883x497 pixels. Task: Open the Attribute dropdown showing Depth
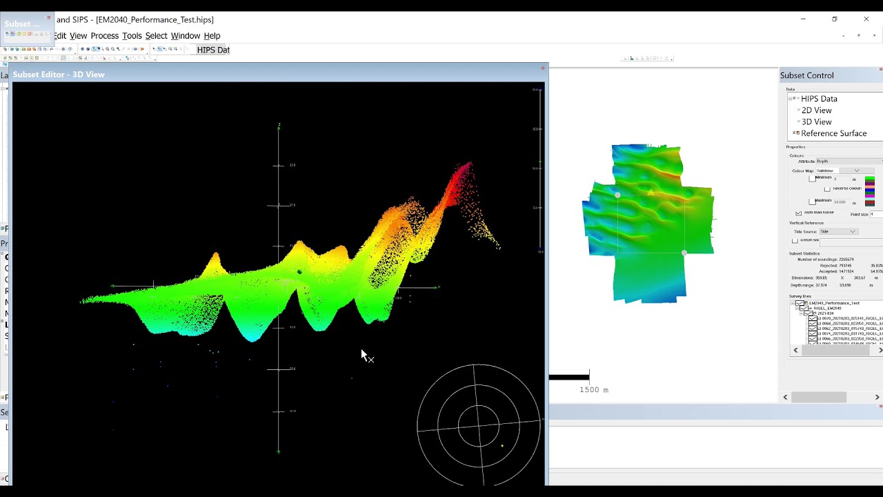(849, 162)
